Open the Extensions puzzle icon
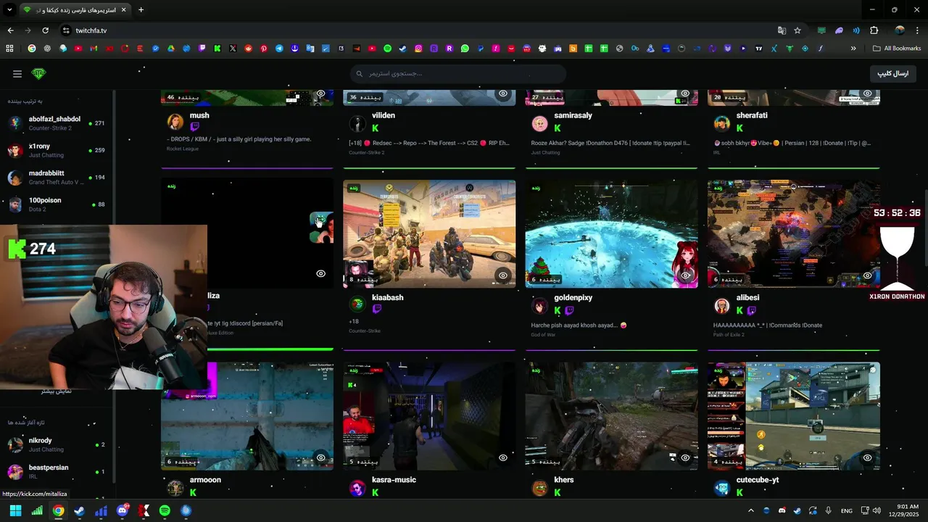This screenshot has height=522, width=928. coord(874,30)
